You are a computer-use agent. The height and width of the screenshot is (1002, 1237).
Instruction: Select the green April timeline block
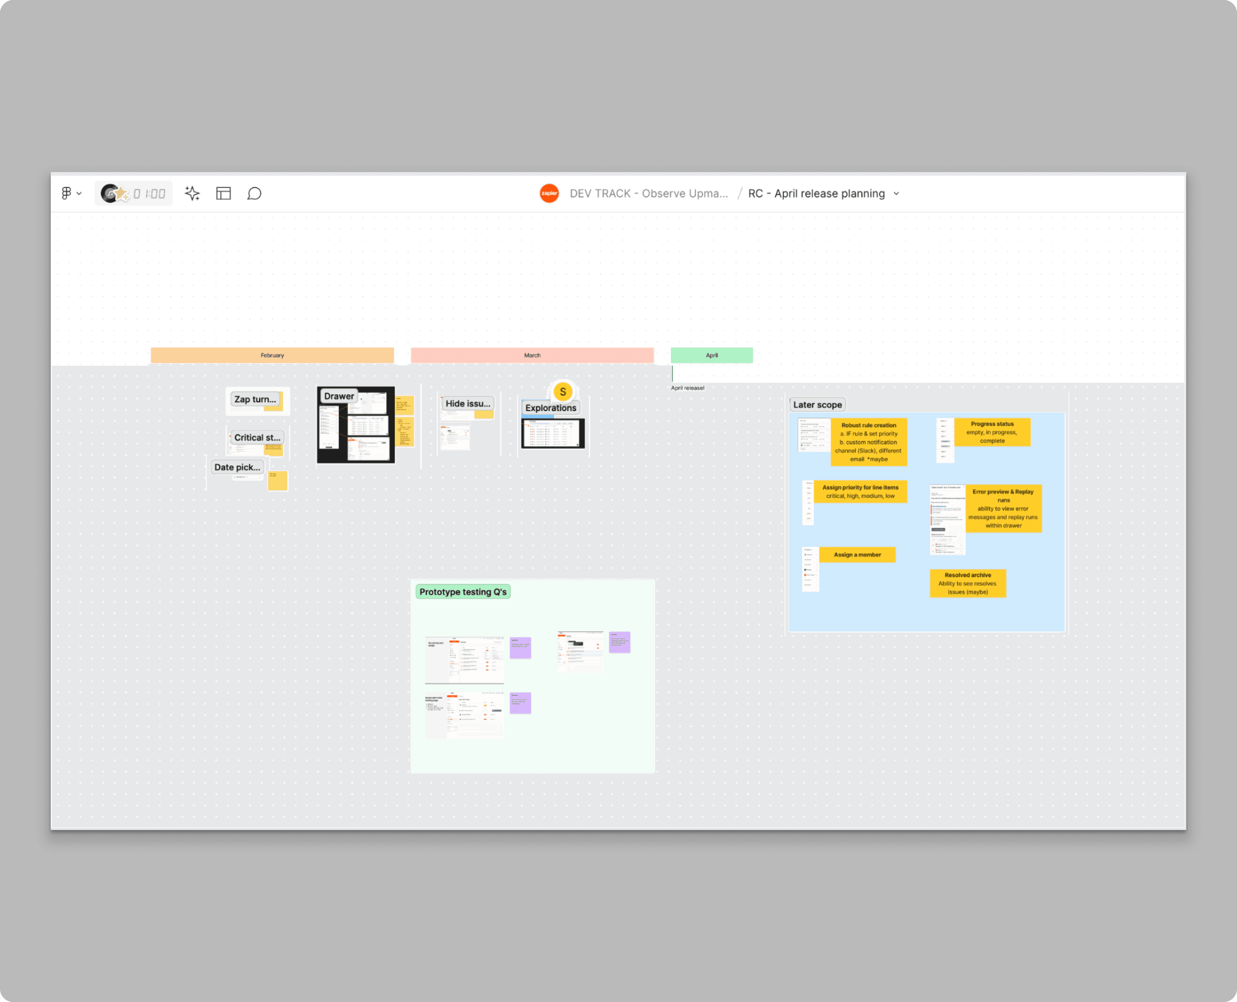coord(711,356)
